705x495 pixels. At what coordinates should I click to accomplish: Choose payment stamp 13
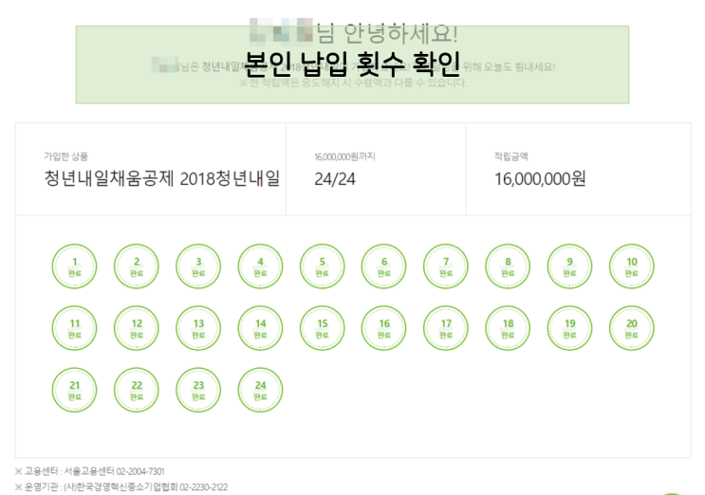pyautogui.click(x=198, y=328)
